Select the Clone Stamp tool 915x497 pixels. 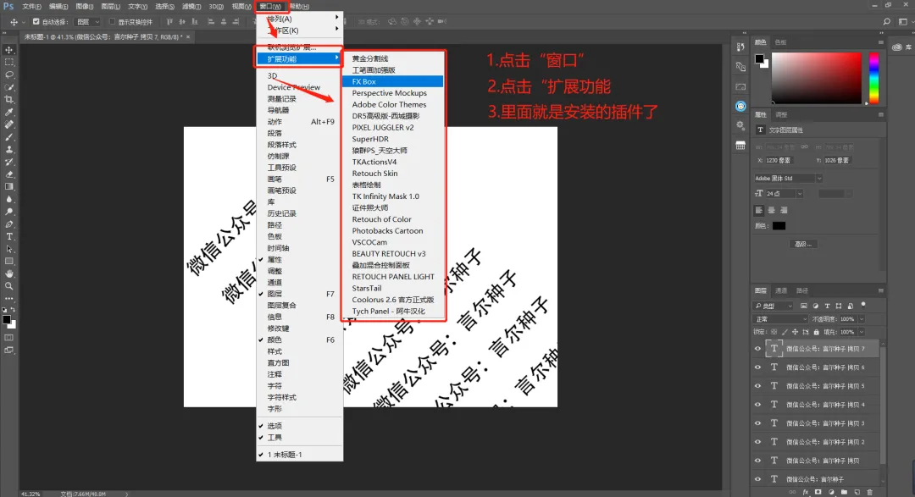[8, 150]
